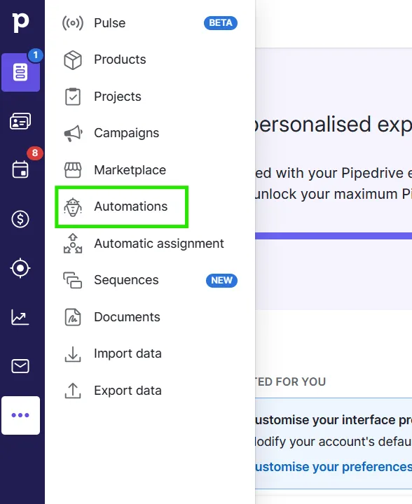The height and width of the screenshot is (504, 412).
Task: Open Automatic assignment
Action: [150, 244]
